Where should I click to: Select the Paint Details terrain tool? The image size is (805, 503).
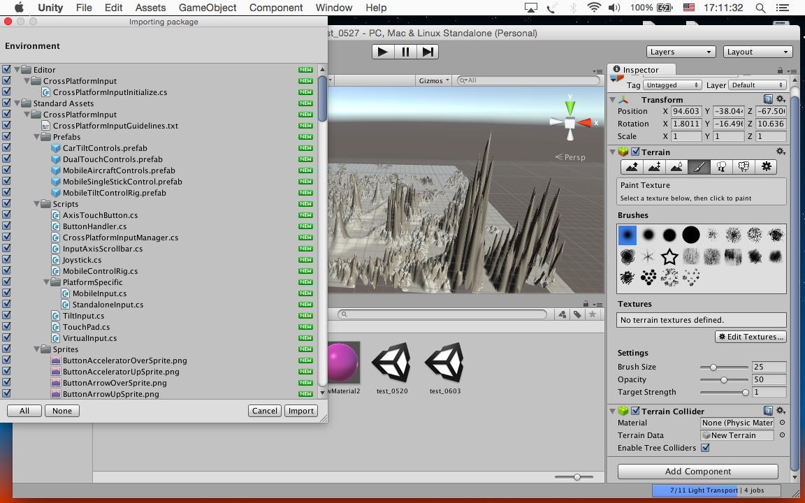(744, 167)
